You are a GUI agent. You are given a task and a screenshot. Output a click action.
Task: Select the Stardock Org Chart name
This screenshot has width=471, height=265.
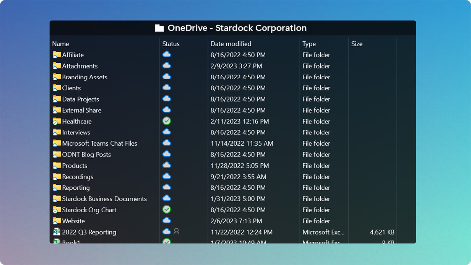(x=89, y=210)
